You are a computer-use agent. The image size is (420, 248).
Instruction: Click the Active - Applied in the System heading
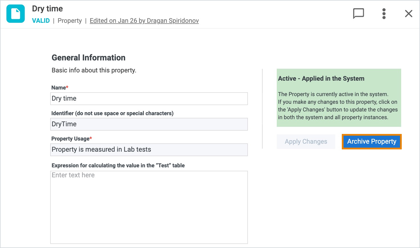[x=321, y=79]
